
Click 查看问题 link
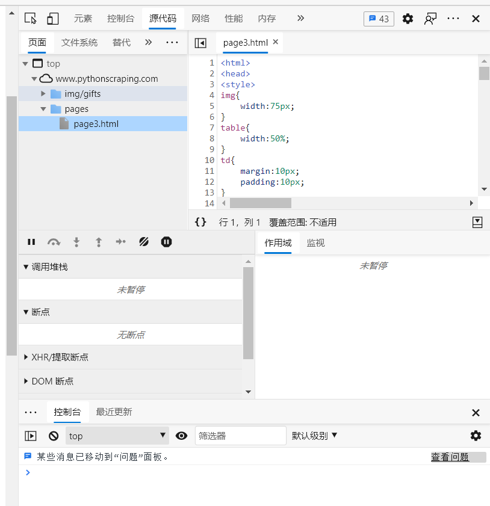pos(450,457)
